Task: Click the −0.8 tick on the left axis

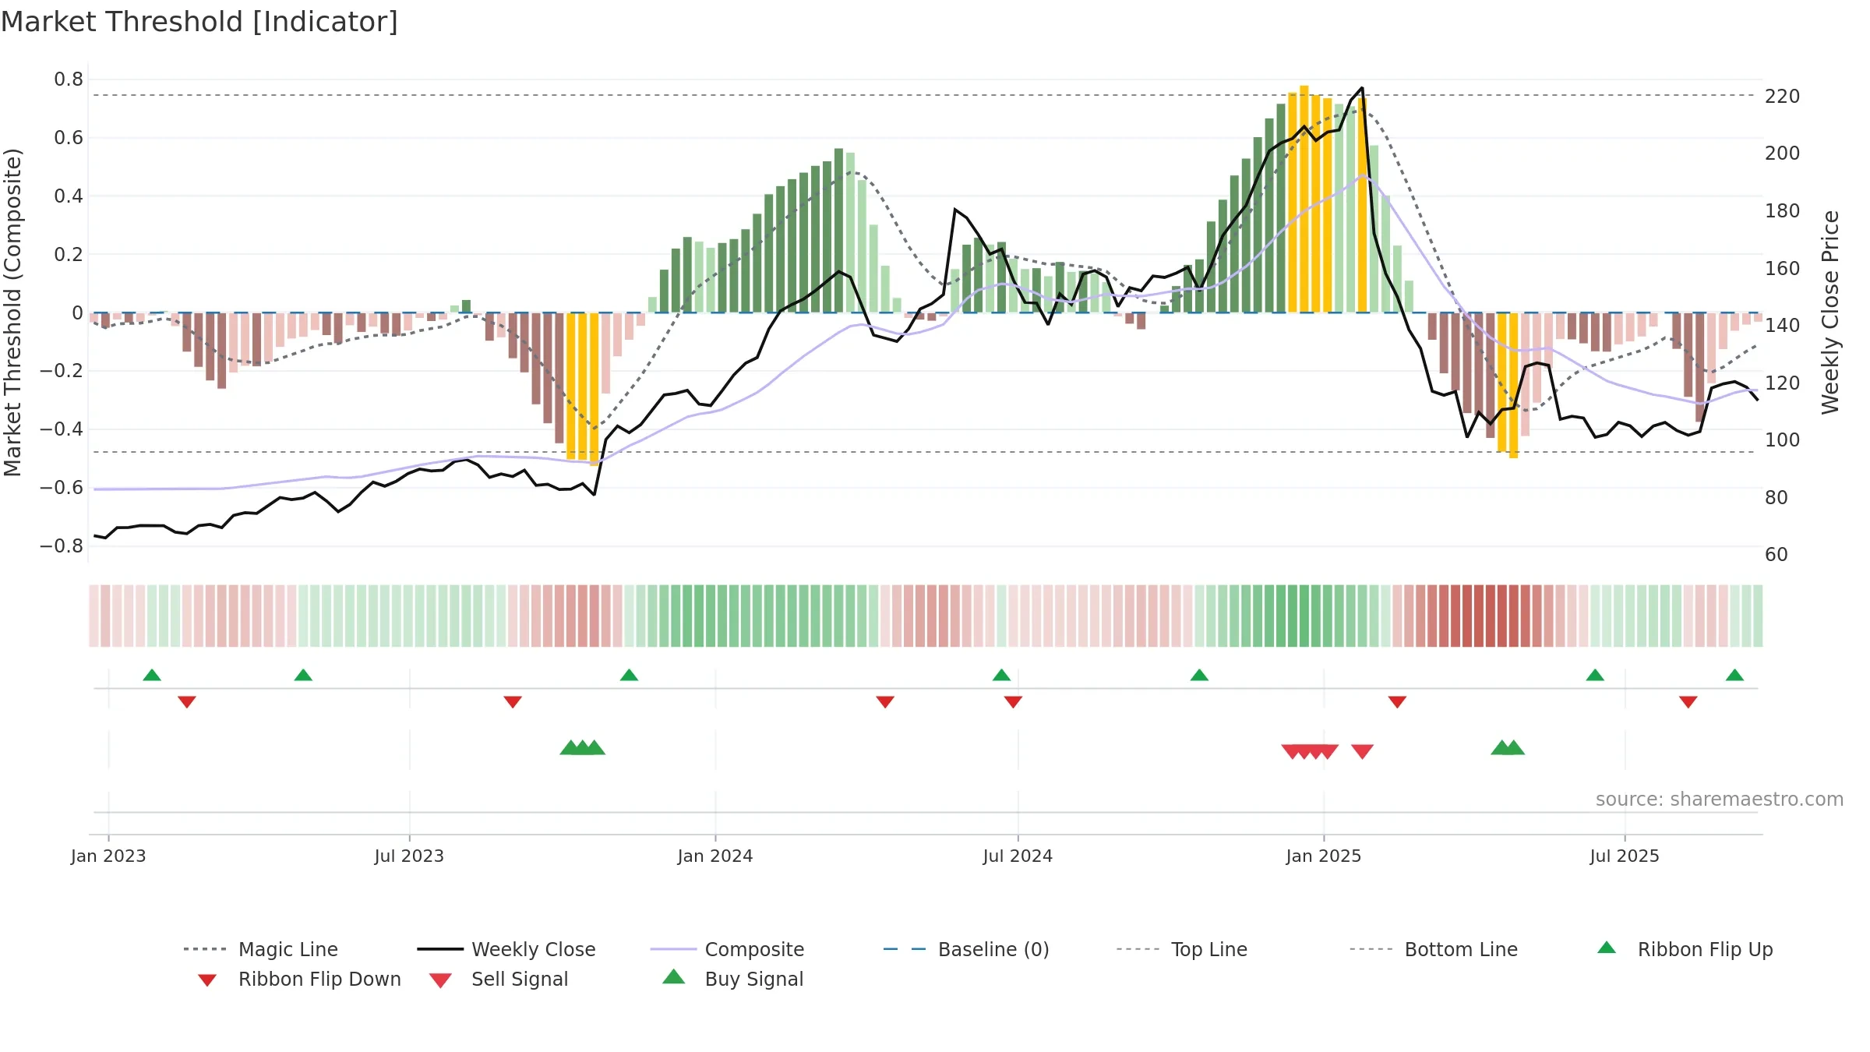Action: pyautogui.click(x=62, y=546)
